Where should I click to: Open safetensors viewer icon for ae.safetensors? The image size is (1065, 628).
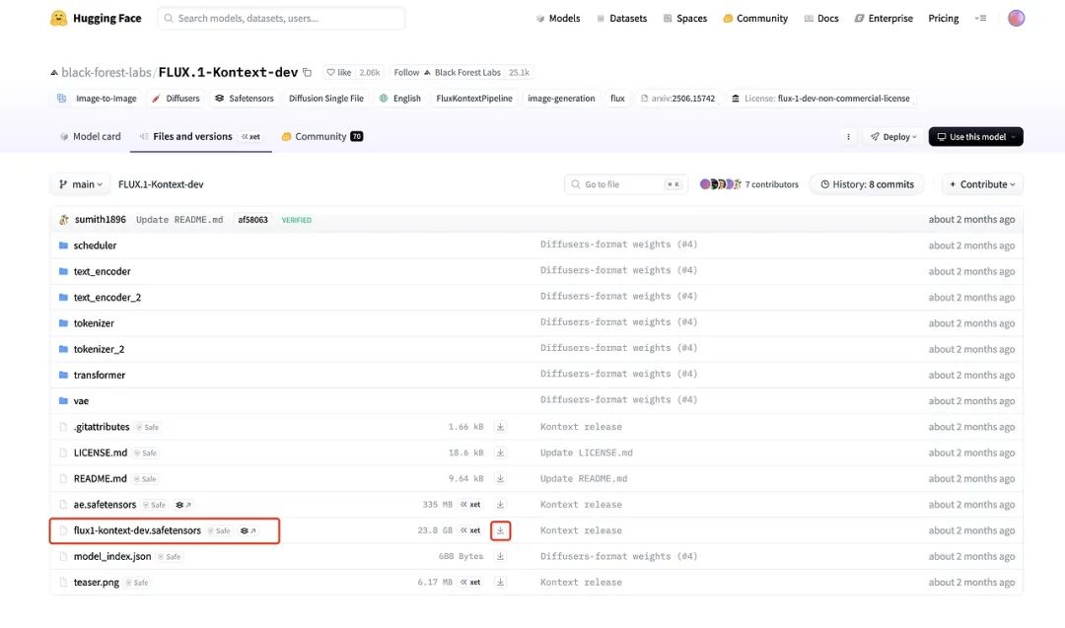point(182,505)
